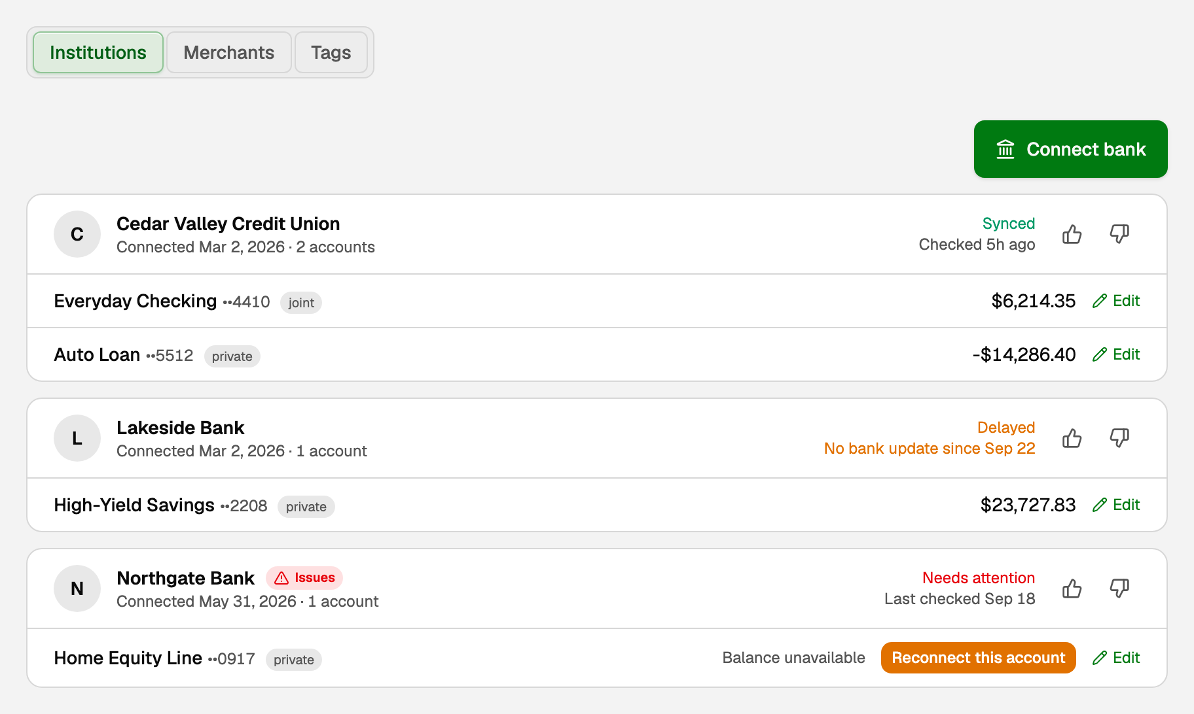Thumbs down Northgate Bank
The height and width of the screenshot is (714, 1194).
coord(1119,588)
